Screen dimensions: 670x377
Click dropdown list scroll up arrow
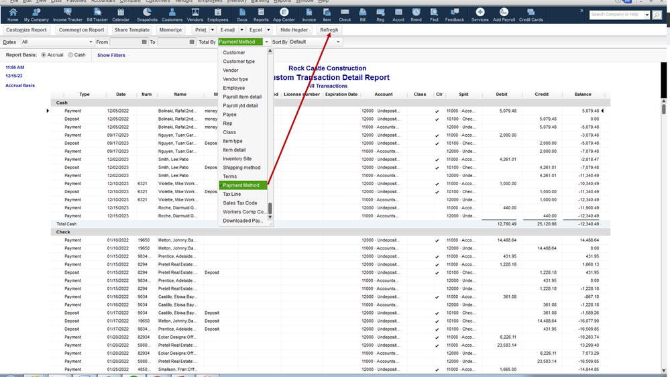point(270,51)
